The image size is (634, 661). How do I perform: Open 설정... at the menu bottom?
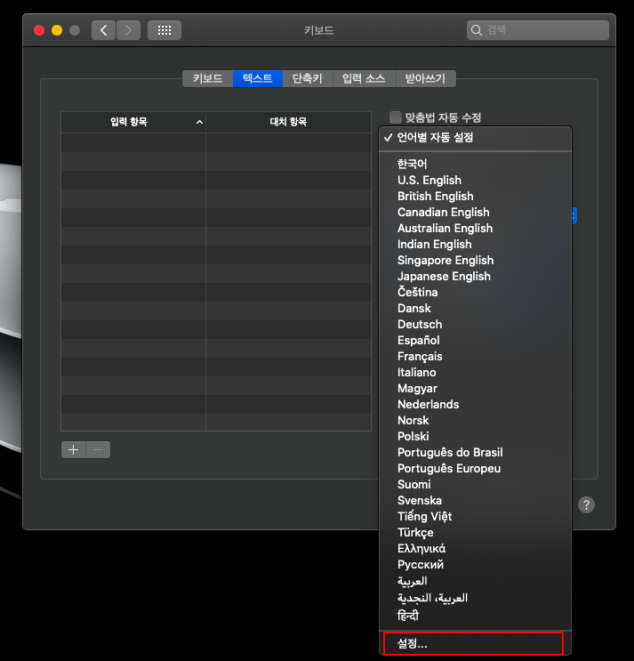[x=475, y=644]
